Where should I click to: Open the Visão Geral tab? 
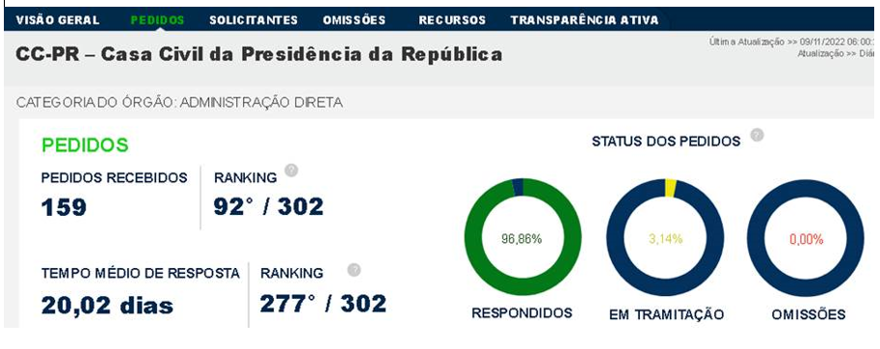[58, 20]
